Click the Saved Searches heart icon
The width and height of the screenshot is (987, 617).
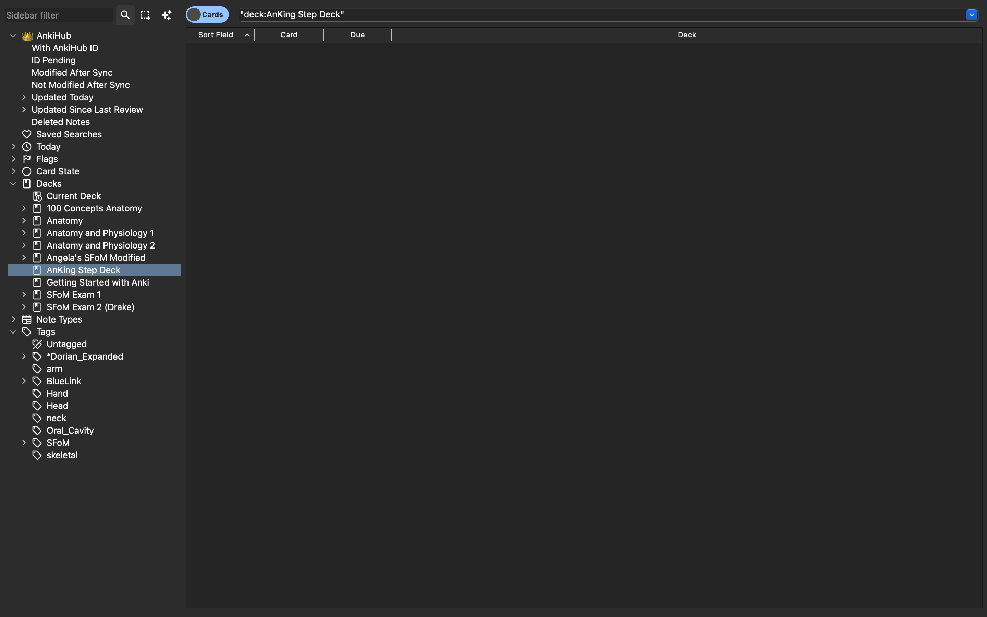pyautogui.click(x=27, y=134)
